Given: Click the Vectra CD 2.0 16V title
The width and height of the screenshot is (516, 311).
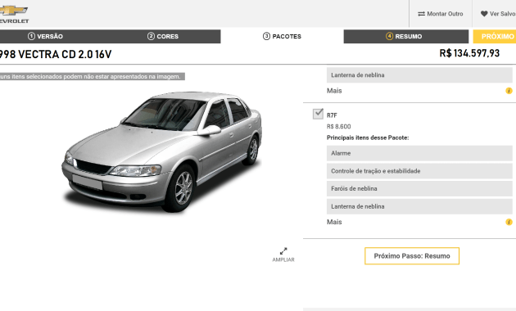Looking at the screenshot, I should 56,54.
